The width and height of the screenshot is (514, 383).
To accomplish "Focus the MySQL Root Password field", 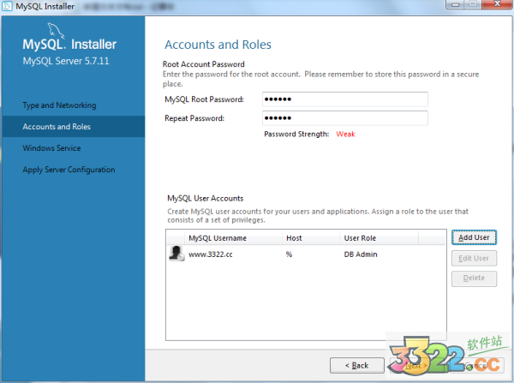I will 345,99.
